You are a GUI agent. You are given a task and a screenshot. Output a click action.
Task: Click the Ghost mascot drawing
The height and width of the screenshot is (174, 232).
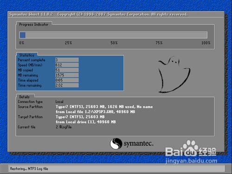174,75
